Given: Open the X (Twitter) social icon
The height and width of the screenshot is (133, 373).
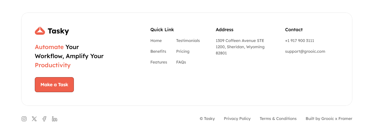Looking at the screenshot, I should coord(34,119).
